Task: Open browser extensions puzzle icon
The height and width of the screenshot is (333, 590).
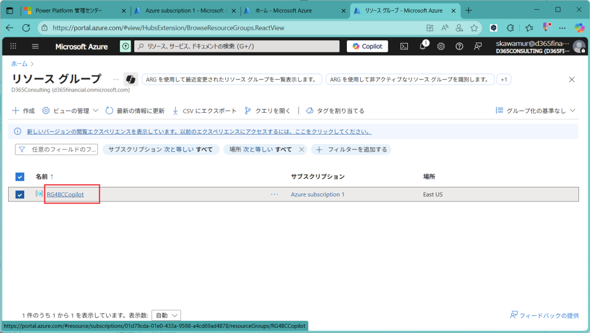Action: coord(510,28)
